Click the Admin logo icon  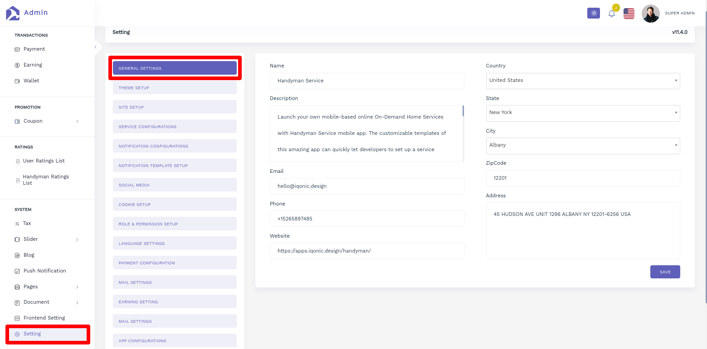(13, 13)
